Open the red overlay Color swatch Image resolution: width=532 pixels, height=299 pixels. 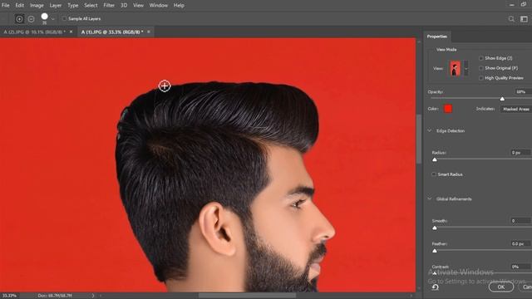(x=448, y=109)
